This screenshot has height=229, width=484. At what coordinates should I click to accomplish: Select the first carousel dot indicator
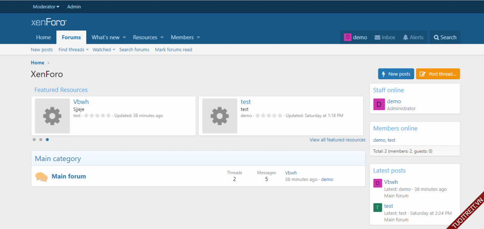[34, 140]
